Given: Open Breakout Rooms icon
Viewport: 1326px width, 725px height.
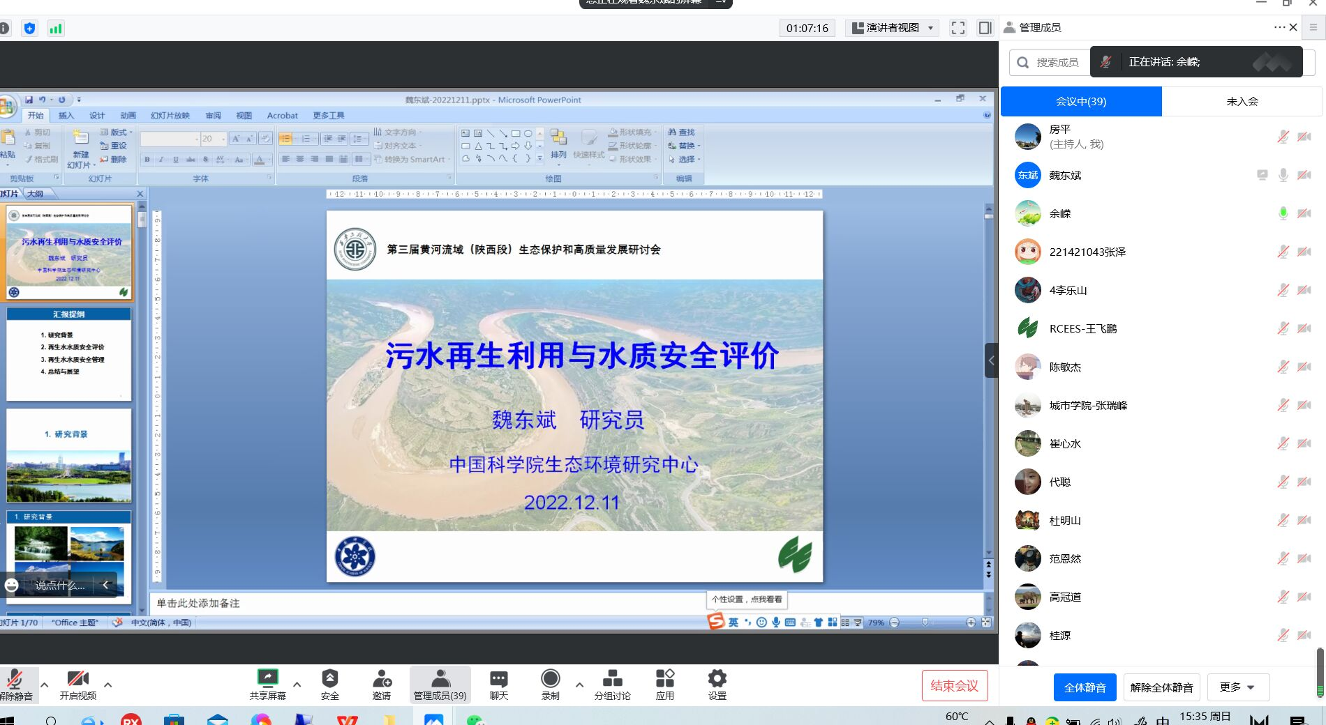Looking at the screenshot, I should coord(612,678).
